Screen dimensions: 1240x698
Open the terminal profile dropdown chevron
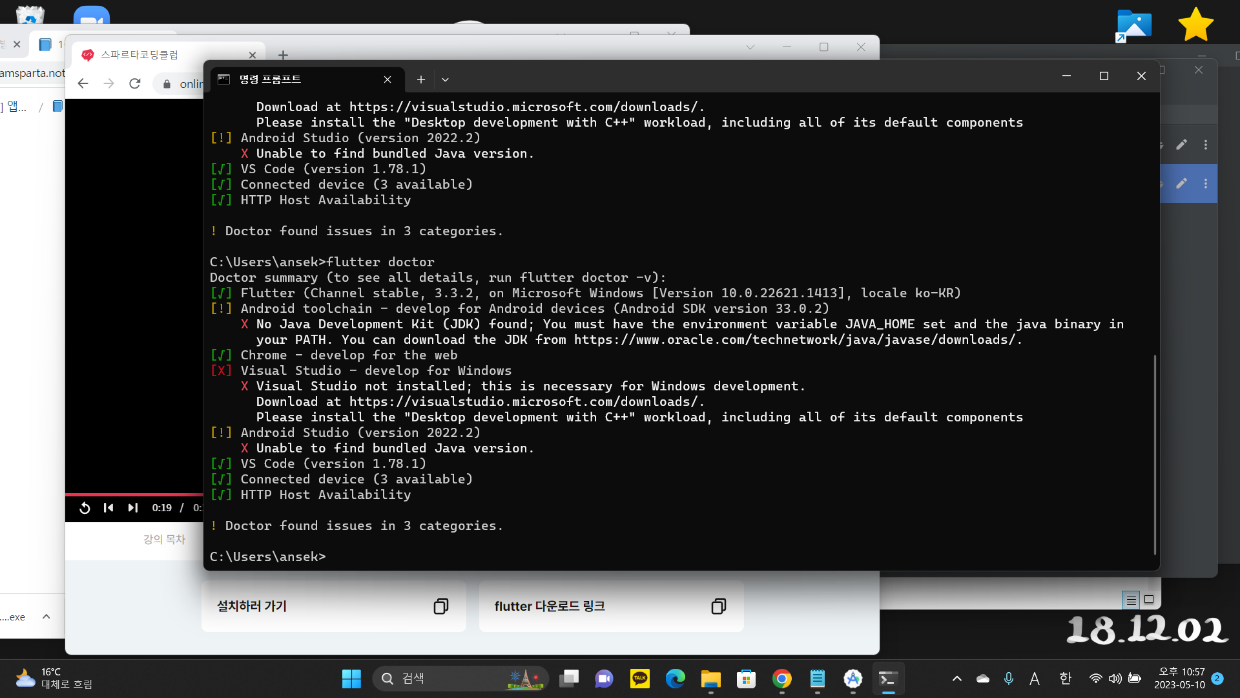[446, 79]
